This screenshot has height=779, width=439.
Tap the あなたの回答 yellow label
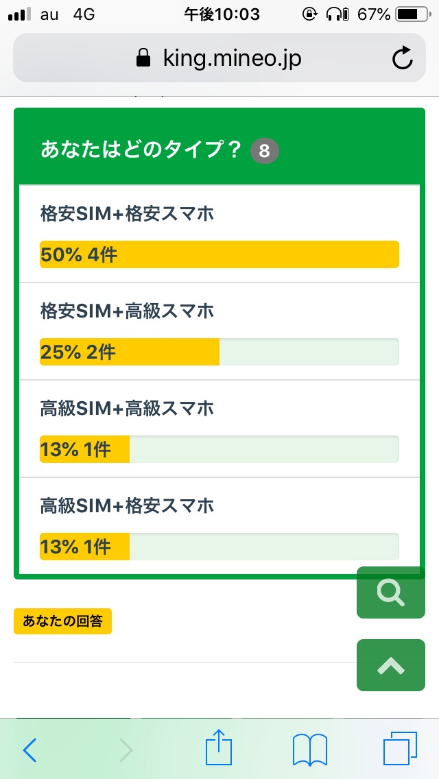click(62, 621)
